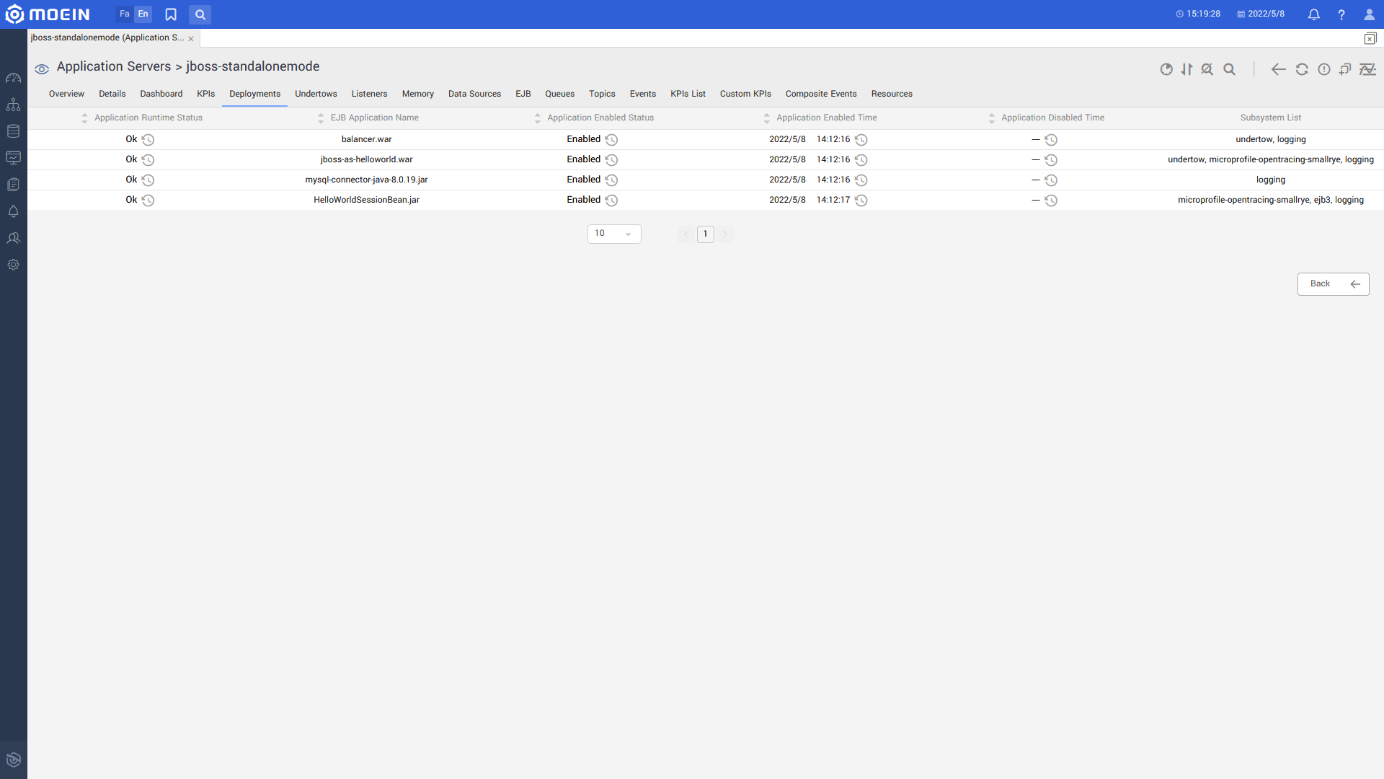Click the sort arrows toolbar icon
The width and height of the screenshot is (1384, 779).
1186,69
